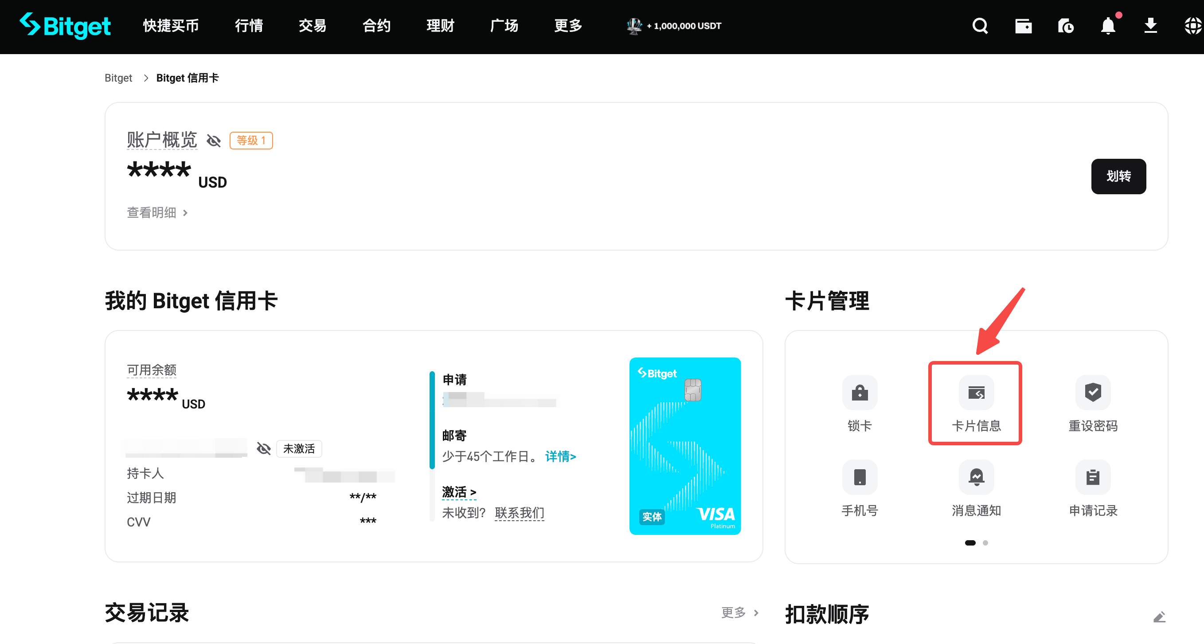
Task: Open 消息通知 message notification icon
Action: coord(975,477)
